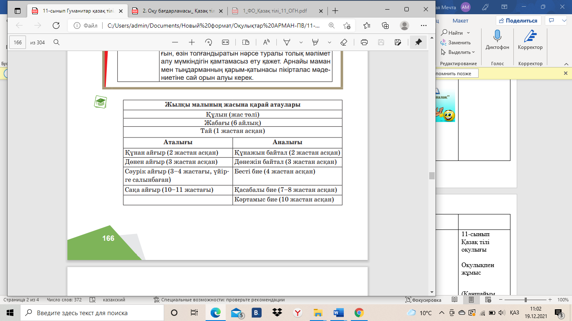This screenshot has height=321, width=572.
Task: Open the Edge Settings and more menu
Action: point(423,25)
